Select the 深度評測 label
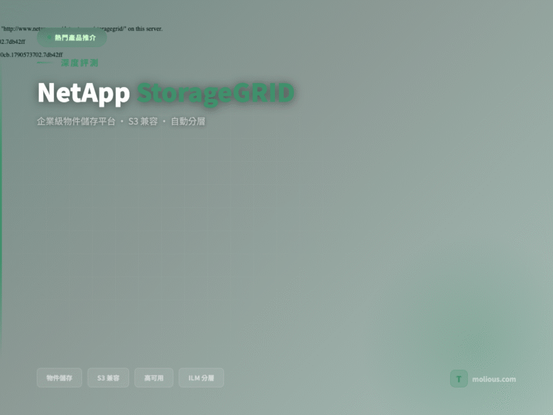Image resolution: width=553 pixels, height=415 pixels. (x=79, y=63)
